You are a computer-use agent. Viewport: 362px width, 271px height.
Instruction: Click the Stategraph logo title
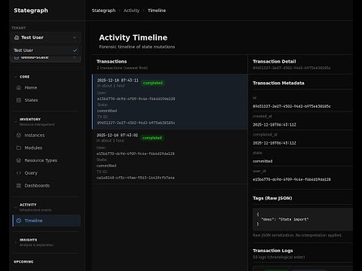31,11
